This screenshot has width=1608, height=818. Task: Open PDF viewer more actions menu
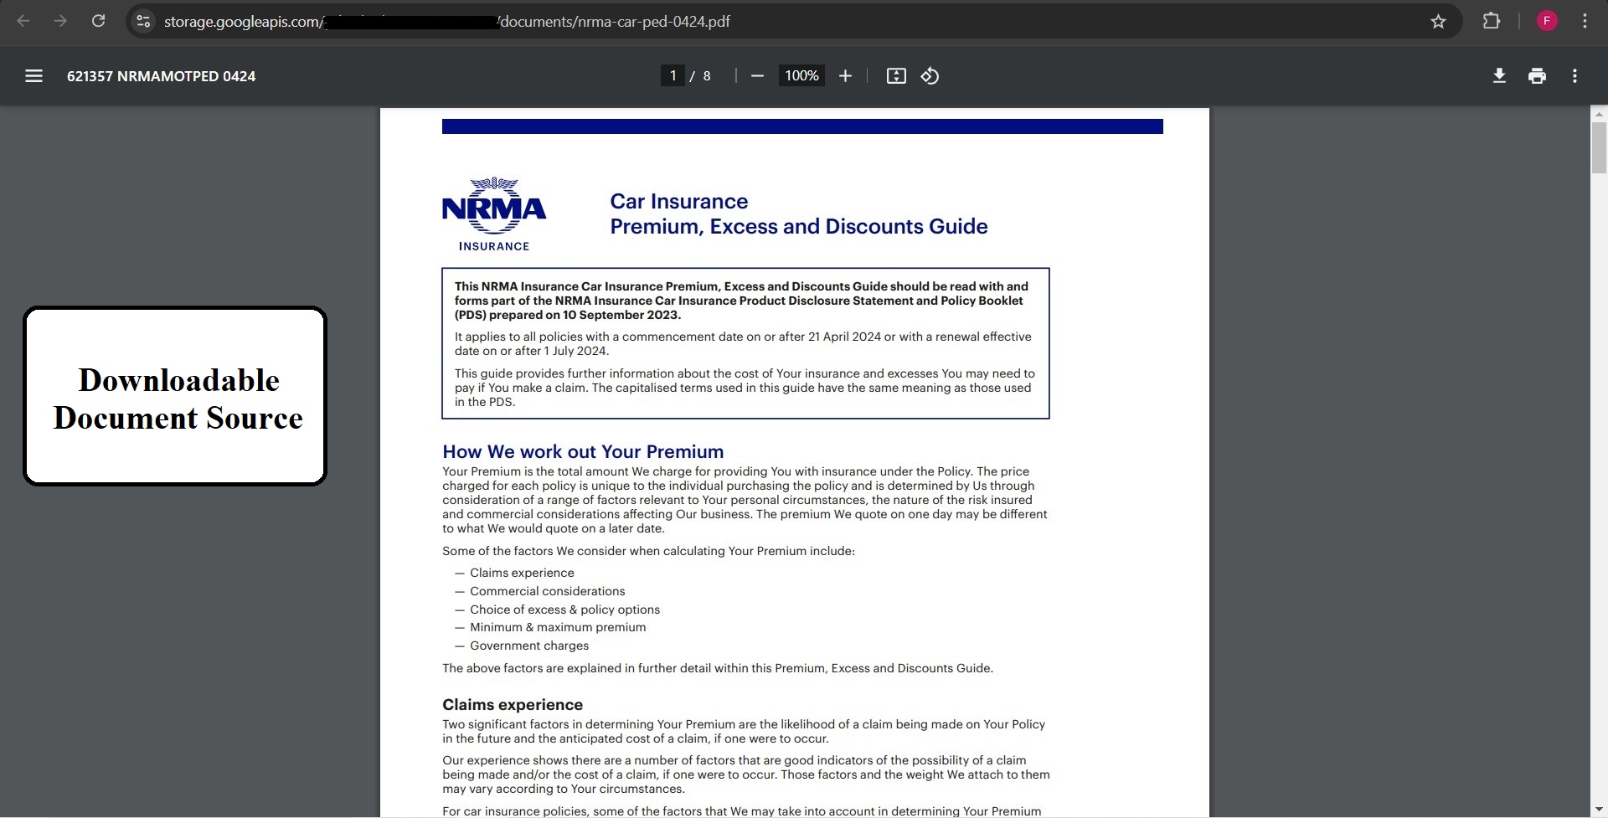click(1574, 76)
